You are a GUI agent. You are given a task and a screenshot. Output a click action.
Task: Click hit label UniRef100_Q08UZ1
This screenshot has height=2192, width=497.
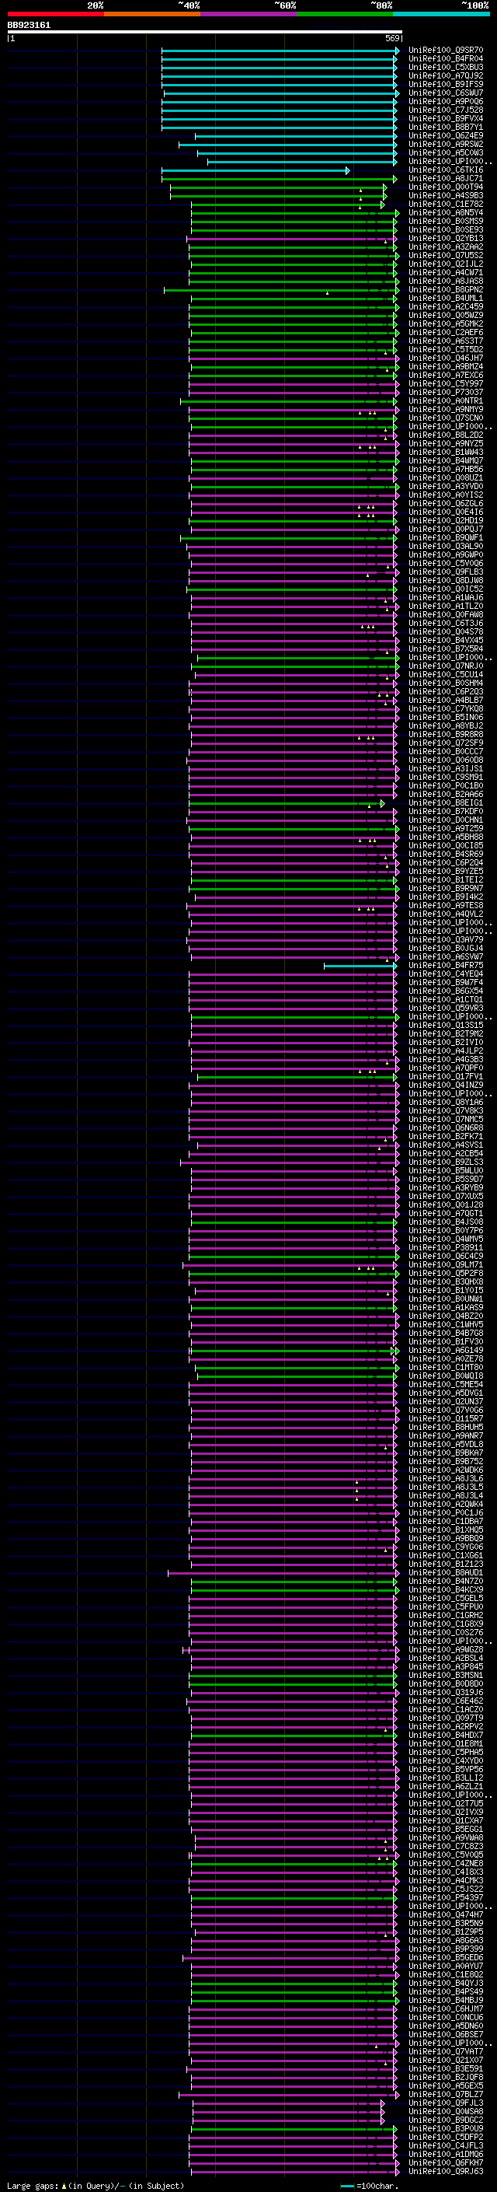click(446, 478)
